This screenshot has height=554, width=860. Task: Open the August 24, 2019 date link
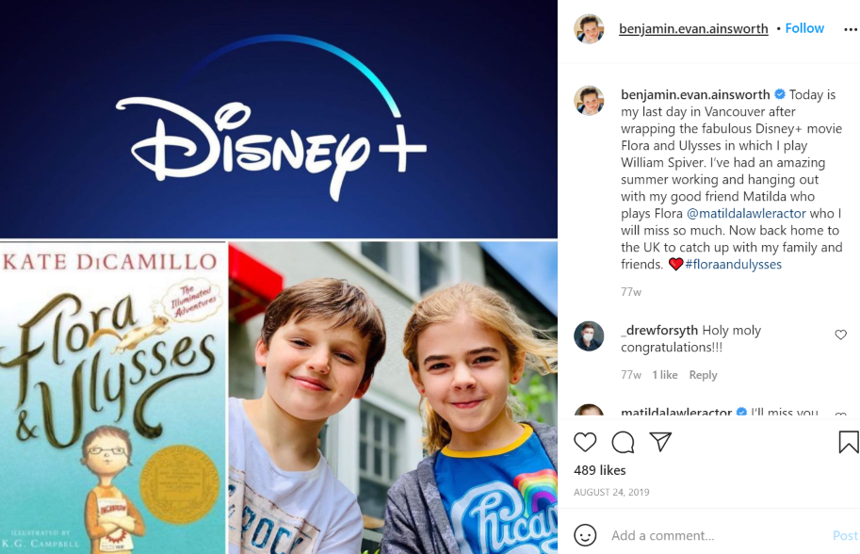pos(611,492)
